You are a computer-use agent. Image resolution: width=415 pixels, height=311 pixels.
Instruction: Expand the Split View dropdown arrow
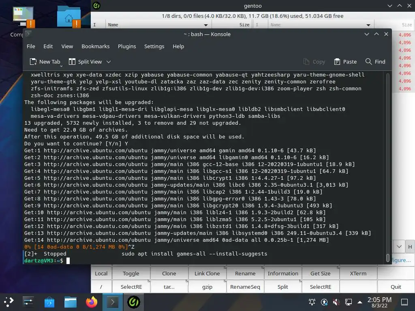click(x=109, y=62)
